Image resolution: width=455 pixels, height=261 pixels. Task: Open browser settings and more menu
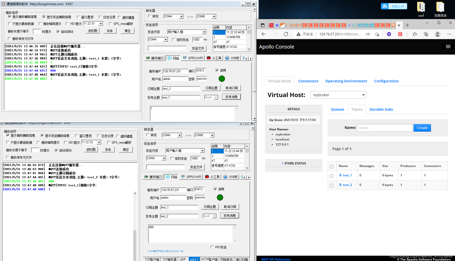point(449,34)
